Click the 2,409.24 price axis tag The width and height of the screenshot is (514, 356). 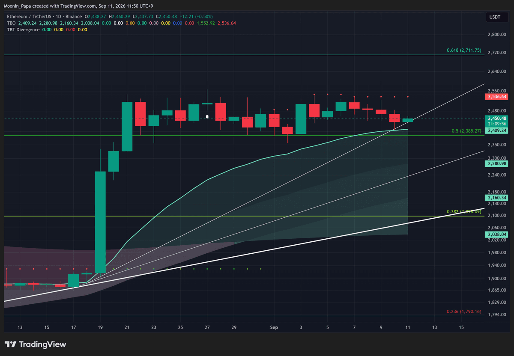tap(496, 131)
